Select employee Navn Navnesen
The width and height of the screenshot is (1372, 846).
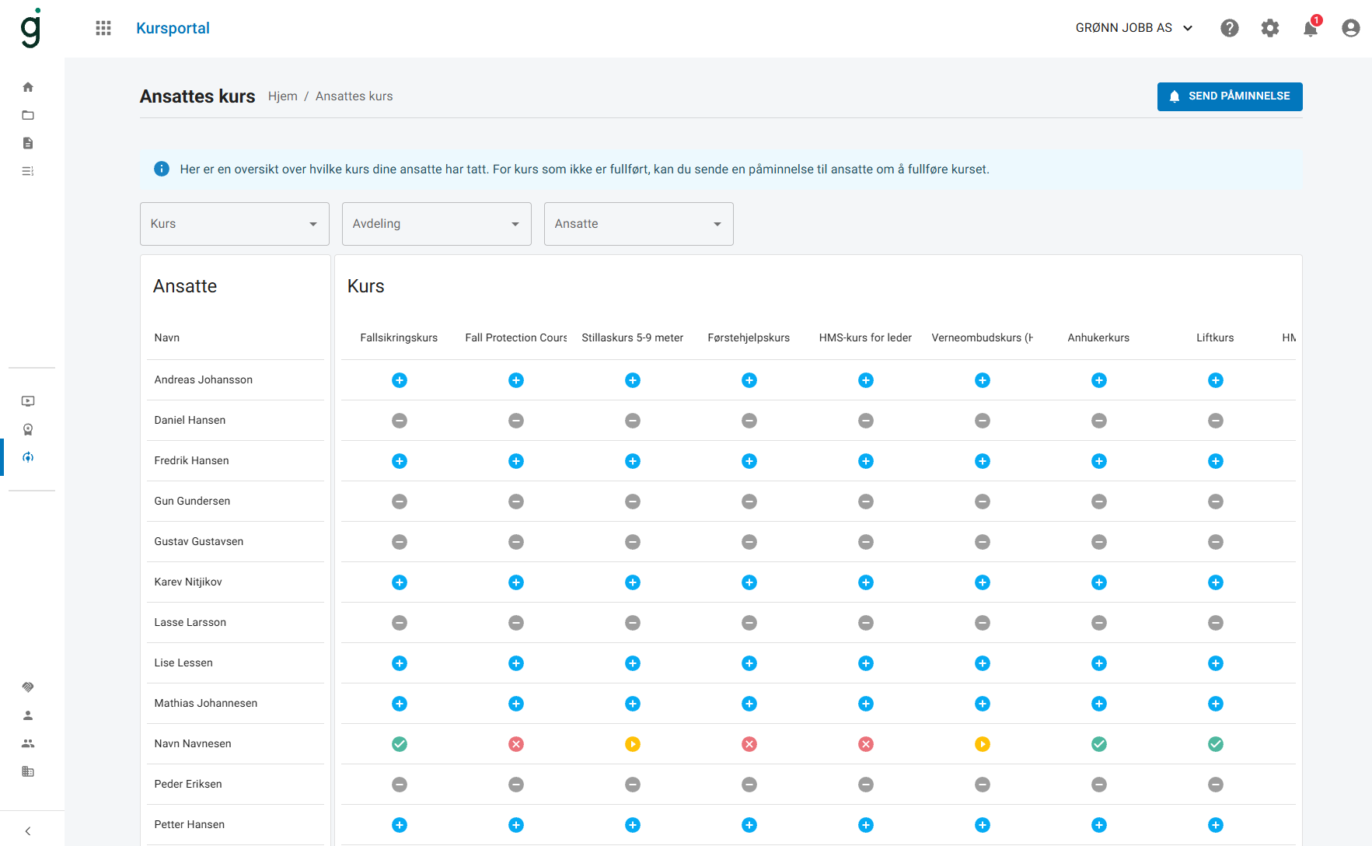(x=193, y=743)
